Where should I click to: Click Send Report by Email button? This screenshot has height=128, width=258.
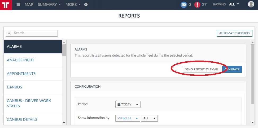(x=202, y=69)
